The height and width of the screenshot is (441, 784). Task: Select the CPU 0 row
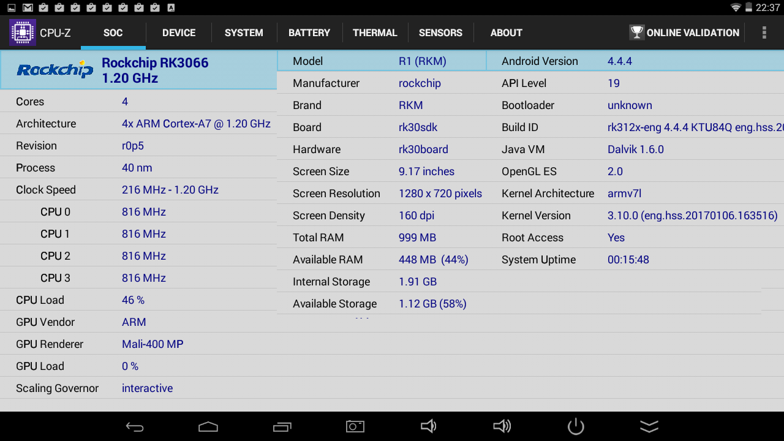coord(138,212)
